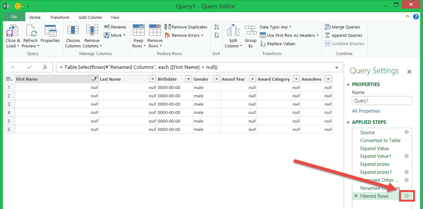Expand the formula bar dropdown arrow

tap(337, 67)
